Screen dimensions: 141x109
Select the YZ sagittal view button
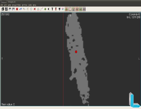tap(77, 9)
